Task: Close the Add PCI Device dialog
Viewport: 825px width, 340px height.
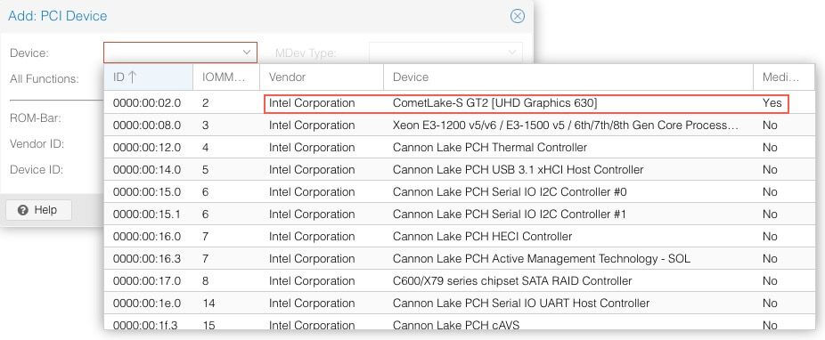Action: (x=518, y=16)
